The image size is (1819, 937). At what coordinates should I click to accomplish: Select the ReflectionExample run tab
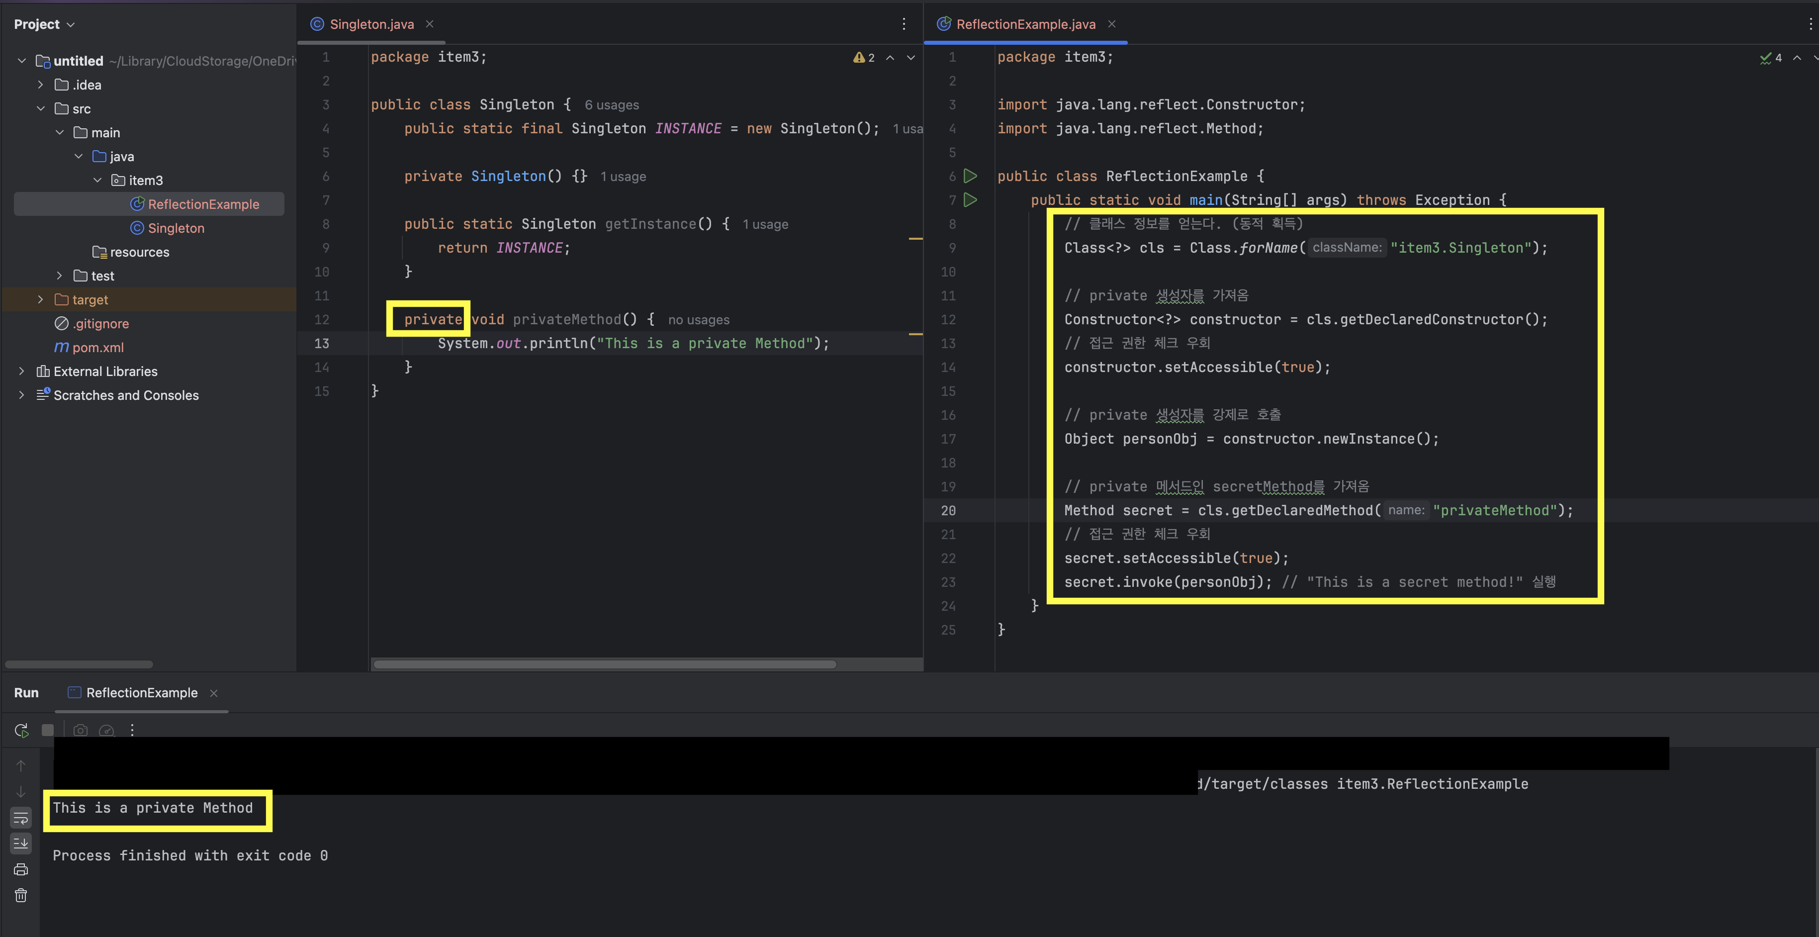tap(141, 693)
